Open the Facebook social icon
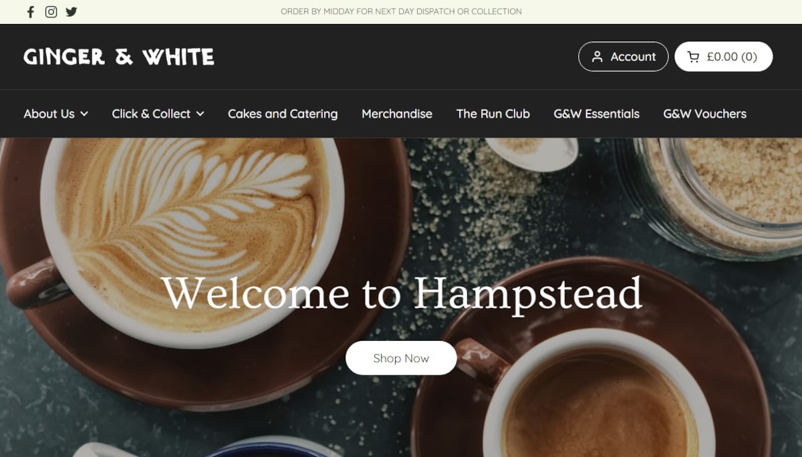 [30, 11]
